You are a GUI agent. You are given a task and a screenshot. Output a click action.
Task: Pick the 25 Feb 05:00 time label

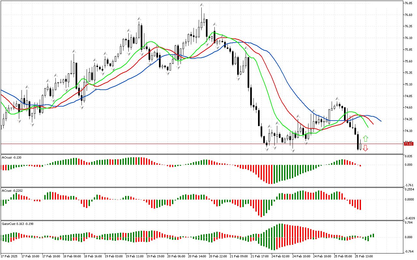click(343, 256)
